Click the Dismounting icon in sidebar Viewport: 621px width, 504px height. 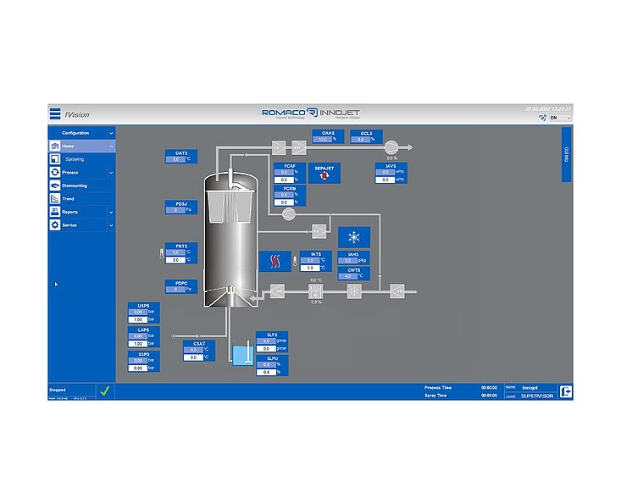(55, 186)
